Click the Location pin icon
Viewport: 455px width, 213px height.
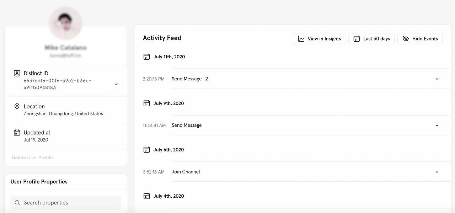[x=17, y=106]
